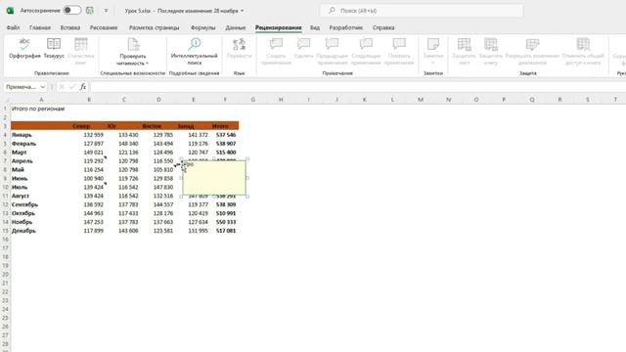Click the fx insert function icon
The height and width of the screenshot is (352, 626).
82,87
